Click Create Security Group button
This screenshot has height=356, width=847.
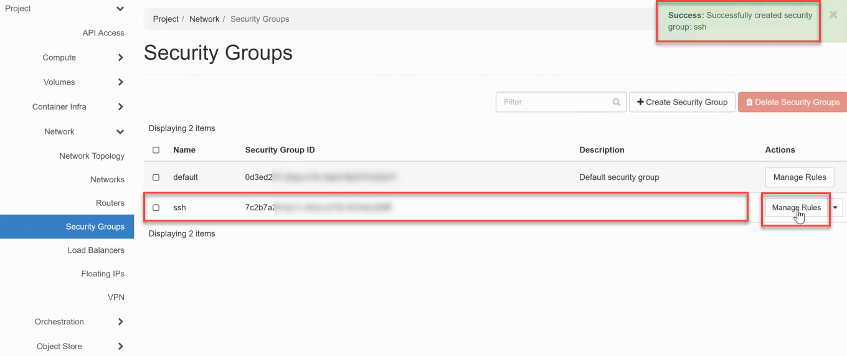[682, 102]
